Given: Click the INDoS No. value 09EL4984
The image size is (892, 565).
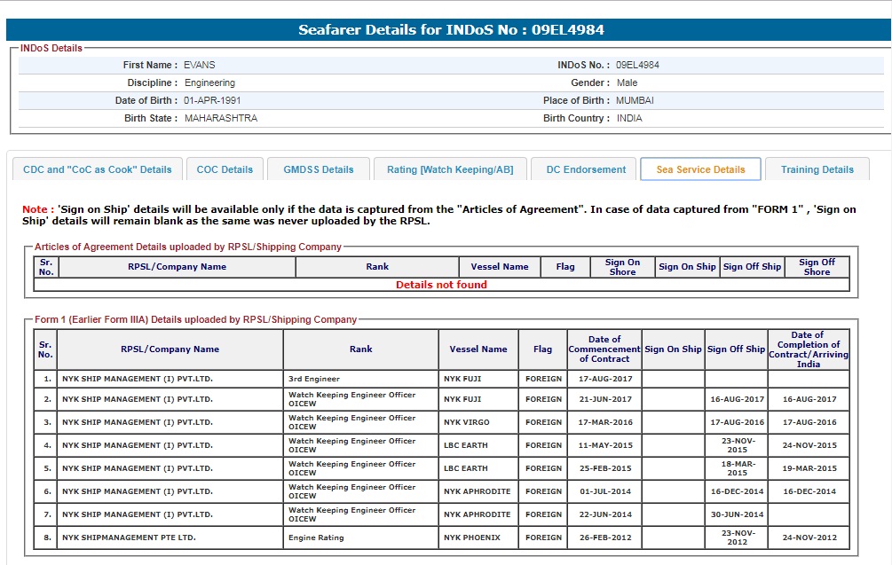Looking at the screenshot, I should pyautogui.click(x=637, y=65).
